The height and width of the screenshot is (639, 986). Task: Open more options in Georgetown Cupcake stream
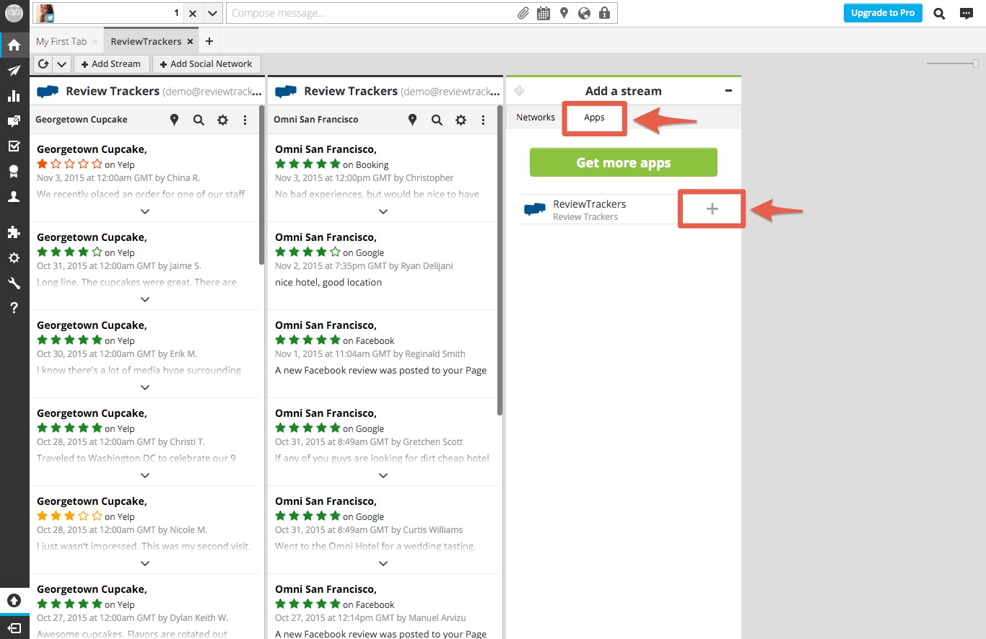[x=245, y=120]
